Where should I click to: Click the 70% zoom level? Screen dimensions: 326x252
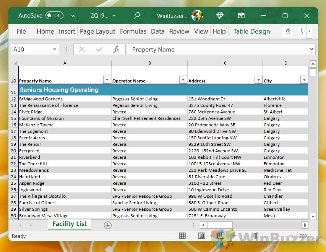[x=304, y=236]
